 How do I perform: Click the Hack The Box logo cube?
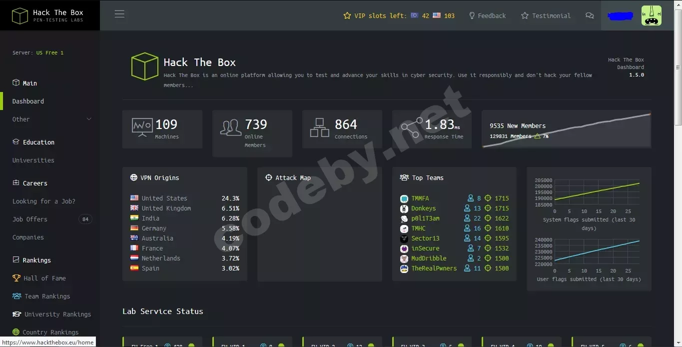tap(20, 15)
